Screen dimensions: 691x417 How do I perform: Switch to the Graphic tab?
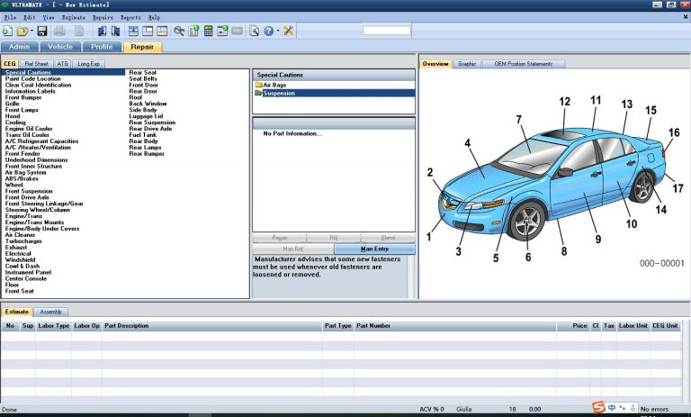(467, 64)
